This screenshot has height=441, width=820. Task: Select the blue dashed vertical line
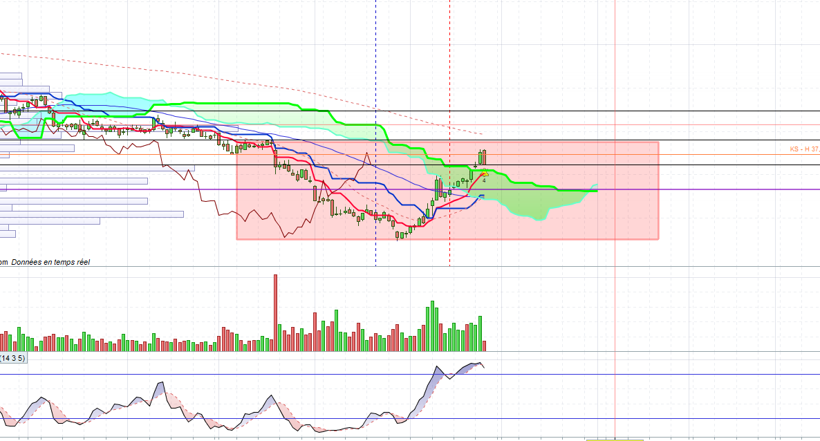click(375, 133)
